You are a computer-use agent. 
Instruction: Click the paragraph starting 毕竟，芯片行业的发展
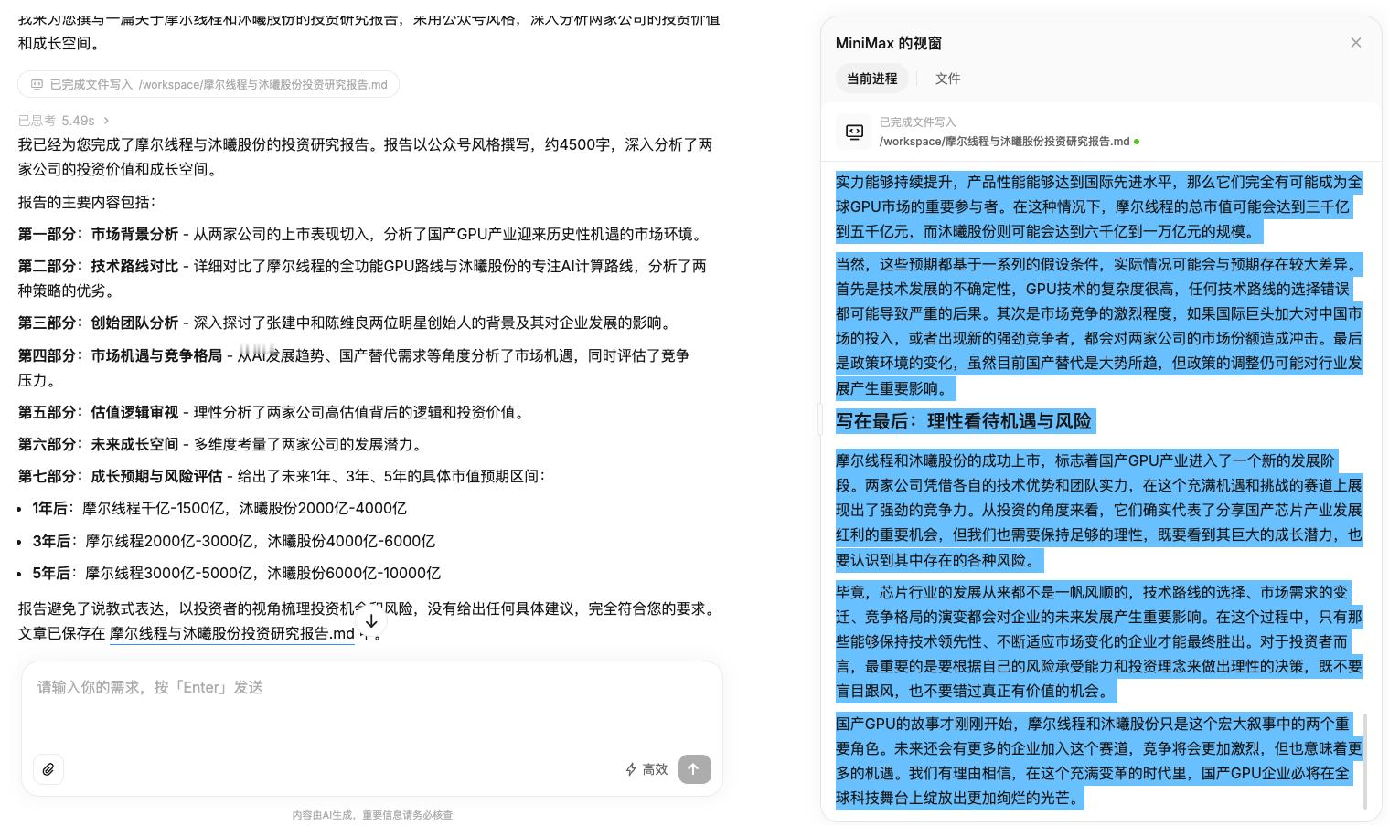tap(1099, 641)
